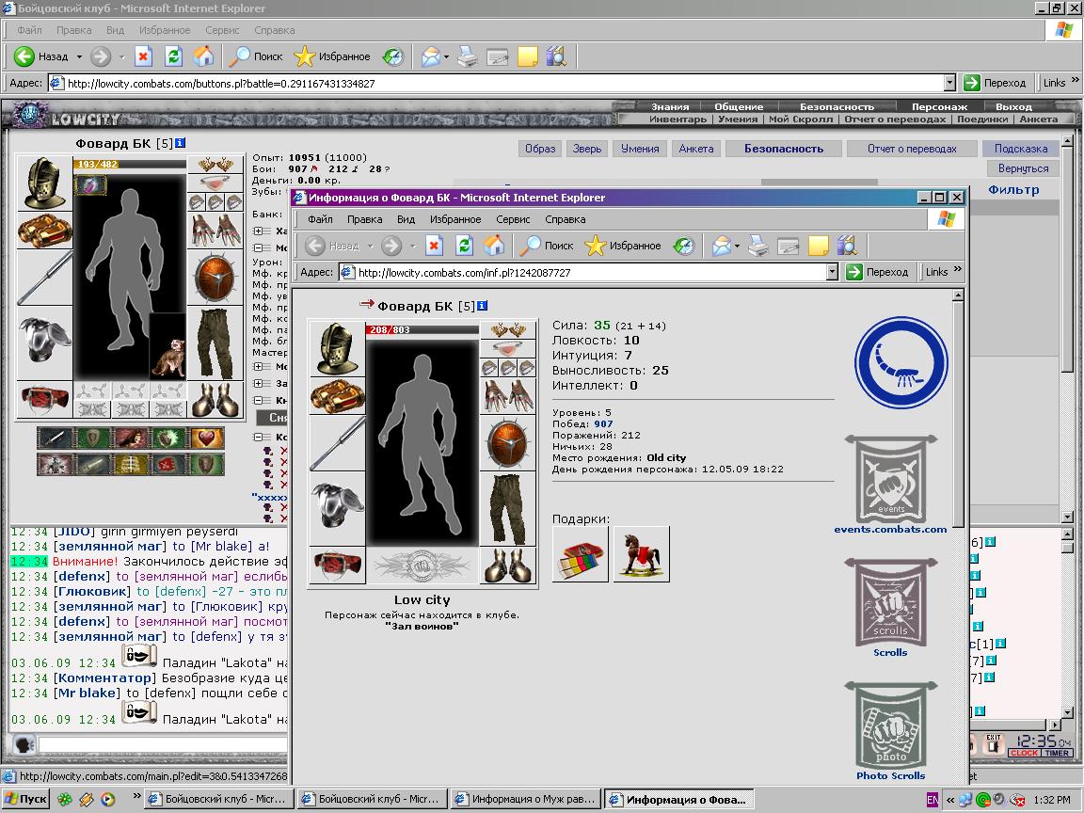Open the Photo Scrolls link

coord(890,775)
